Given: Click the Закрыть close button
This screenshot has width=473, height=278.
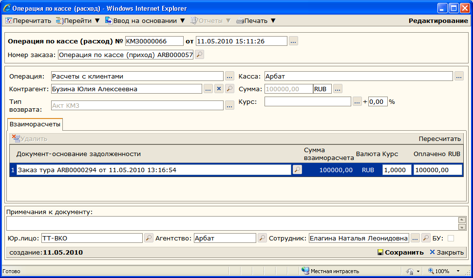Looking at the screenshot, I should click(447, 252).
